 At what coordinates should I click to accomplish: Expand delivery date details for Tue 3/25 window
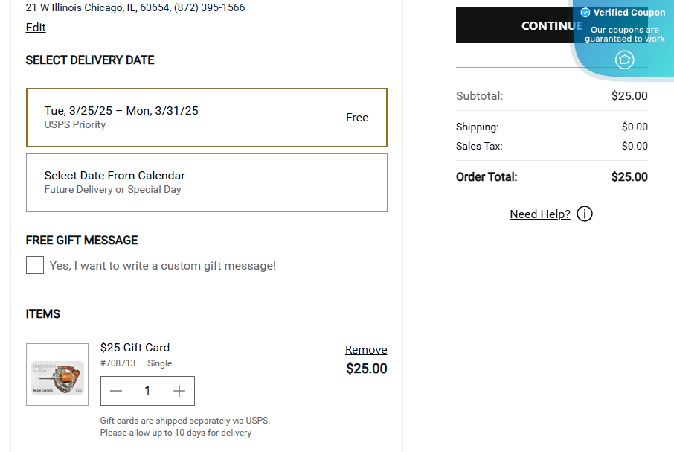click(207, 115)
